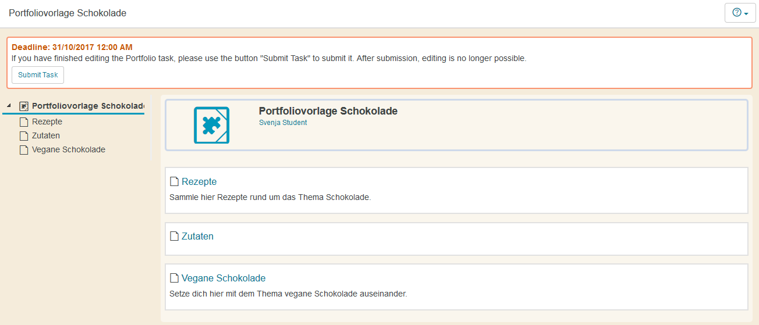Screen dimensions: 759x325
Task: Open the Zutaten heading link in the content area
Action: (x=197, y=237)
